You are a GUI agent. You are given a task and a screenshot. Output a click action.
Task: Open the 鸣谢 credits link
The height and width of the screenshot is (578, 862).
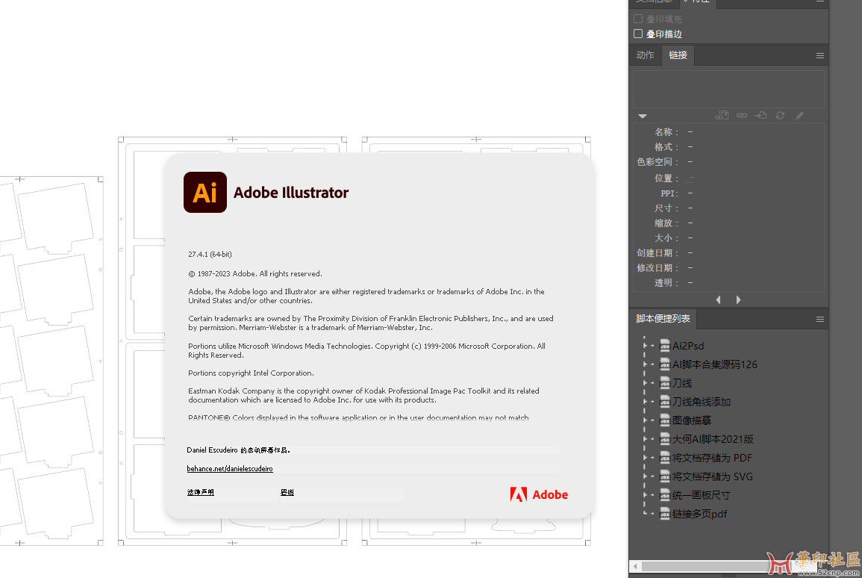click(287, 492)
